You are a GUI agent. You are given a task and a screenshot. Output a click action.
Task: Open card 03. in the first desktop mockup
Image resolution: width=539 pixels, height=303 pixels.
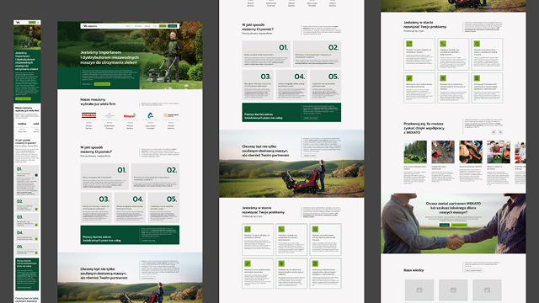point(96,208)
